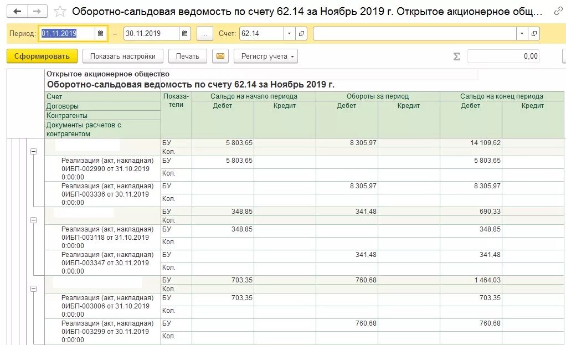The height and width of the screenshot is (345, 566).
Task: Click the Контрагенты header cell
Action: click(103, 115)
